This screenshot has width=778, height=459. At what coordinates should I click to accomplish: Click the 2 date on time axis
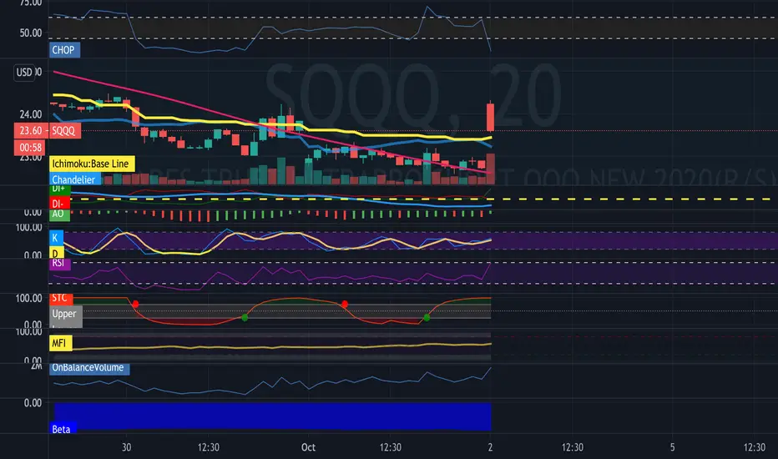[490, 447]
